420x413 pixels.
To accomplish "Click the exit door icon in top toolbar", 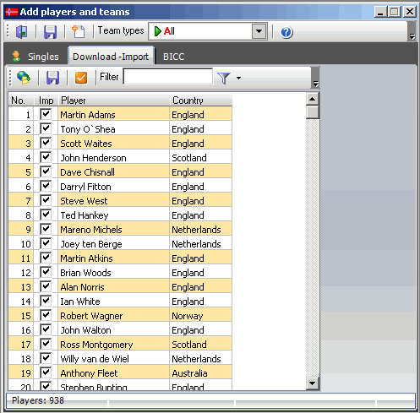I will [x=22, y=31].
